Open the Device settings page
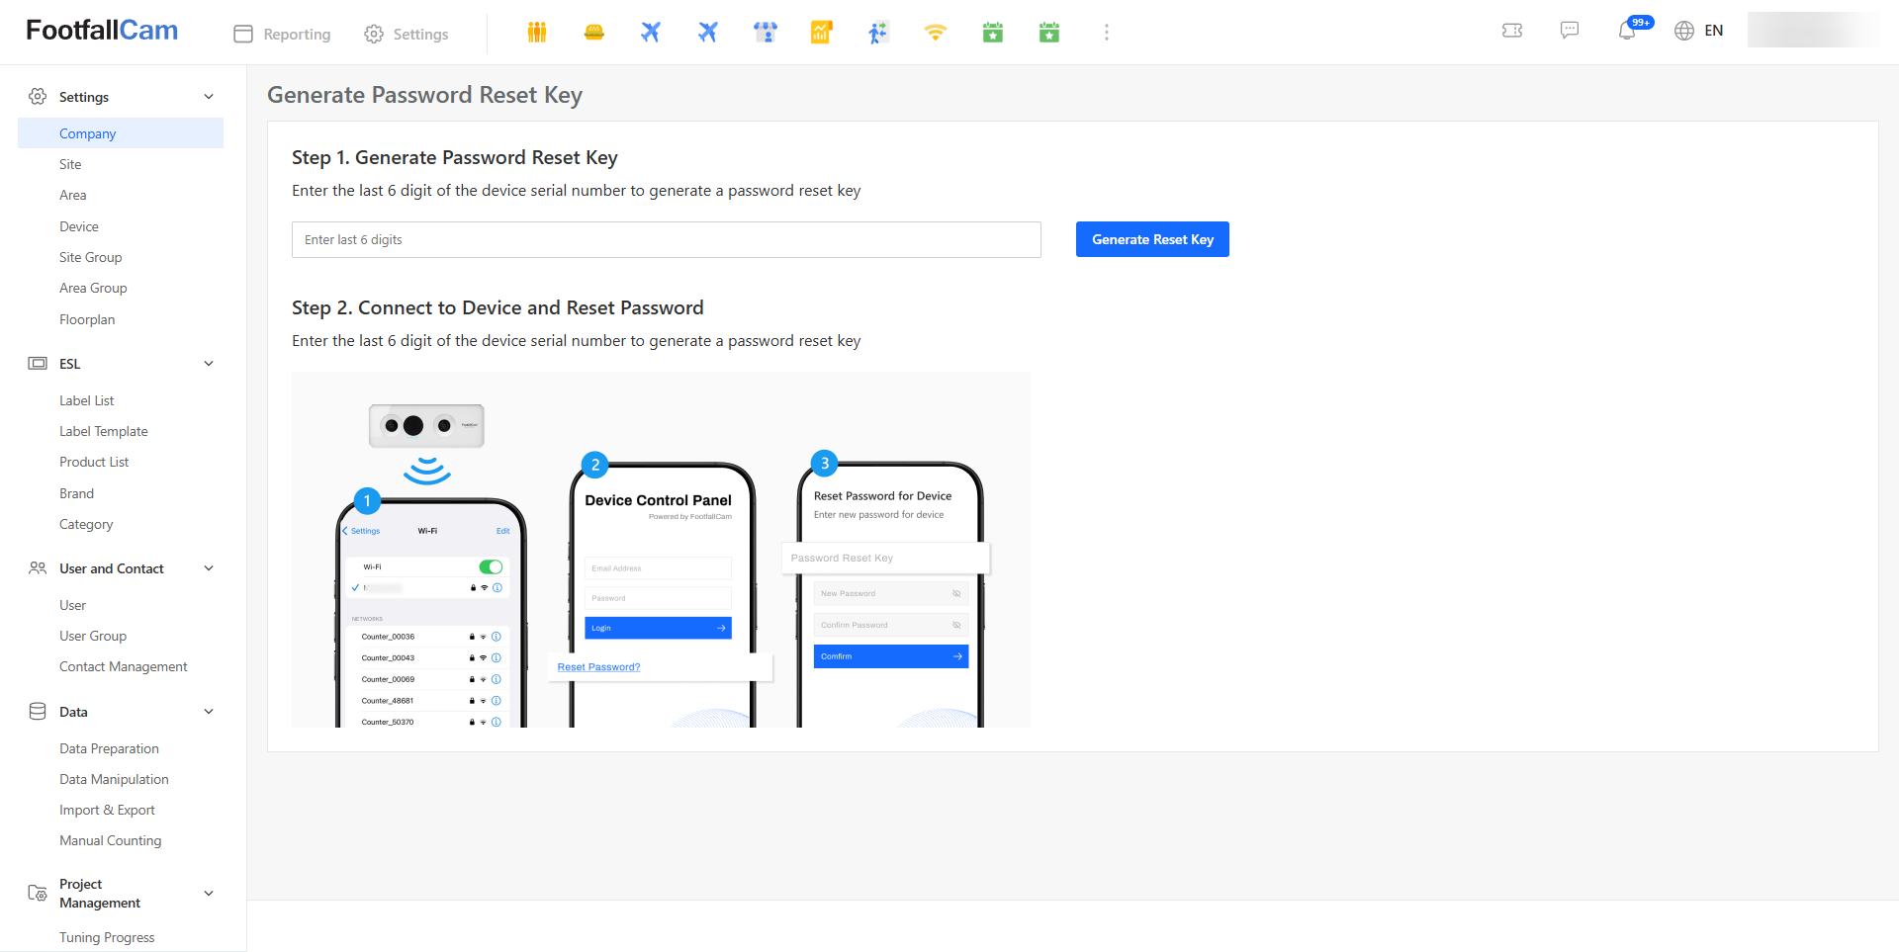Viewport: 1899px width, 952px height. [79, 226]
